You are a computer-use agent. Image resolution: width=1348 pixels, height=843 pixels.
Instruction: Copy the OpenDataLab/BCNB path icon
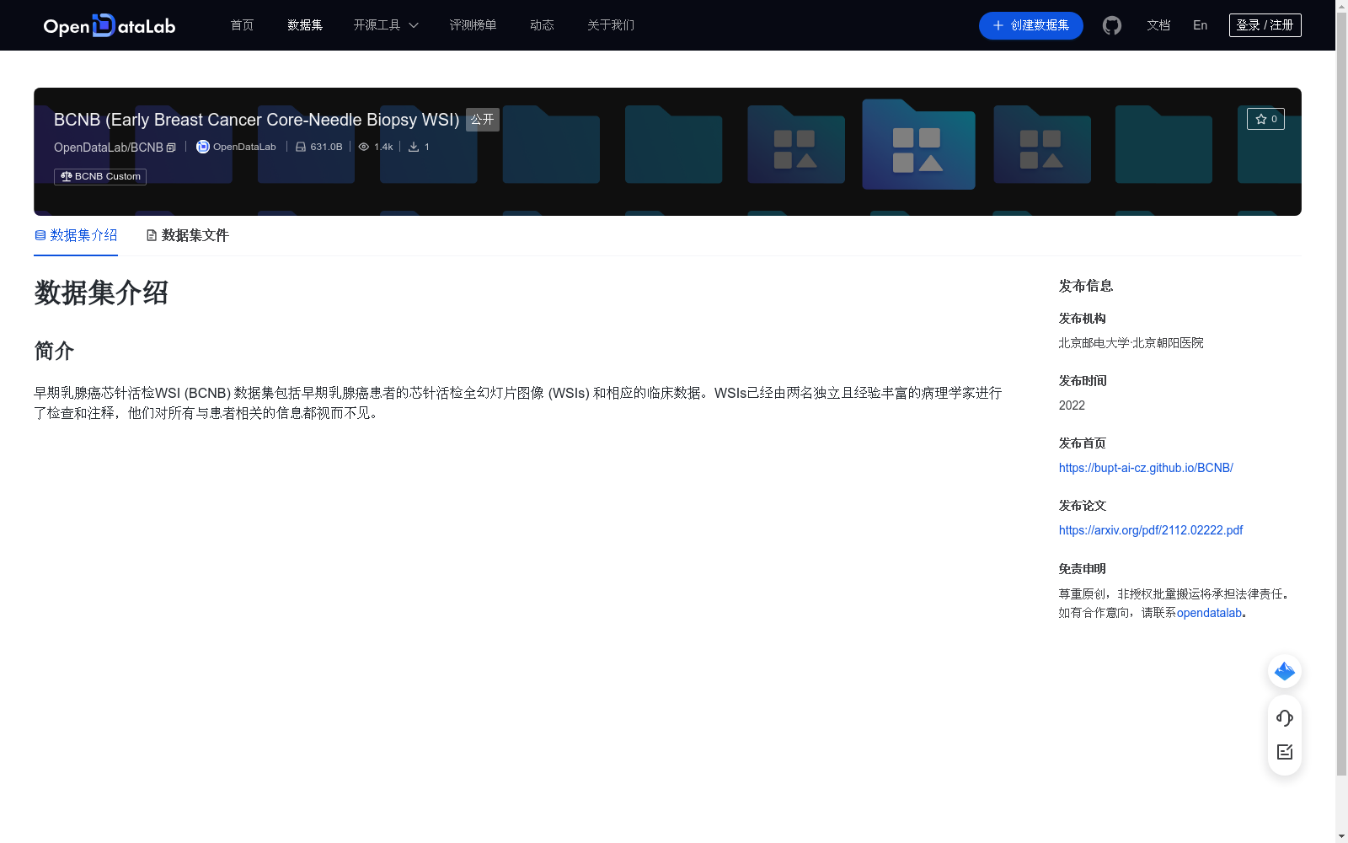(171, 148)
